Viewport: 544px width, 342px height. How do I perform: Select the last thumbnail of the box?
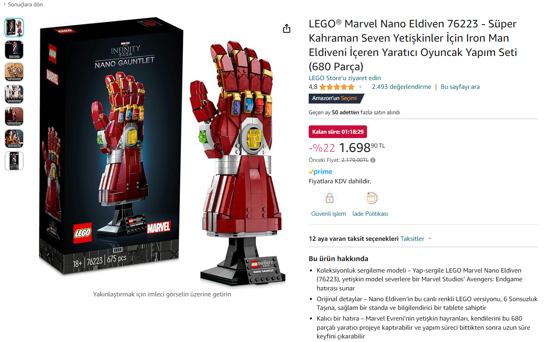[x=14, y=161]
